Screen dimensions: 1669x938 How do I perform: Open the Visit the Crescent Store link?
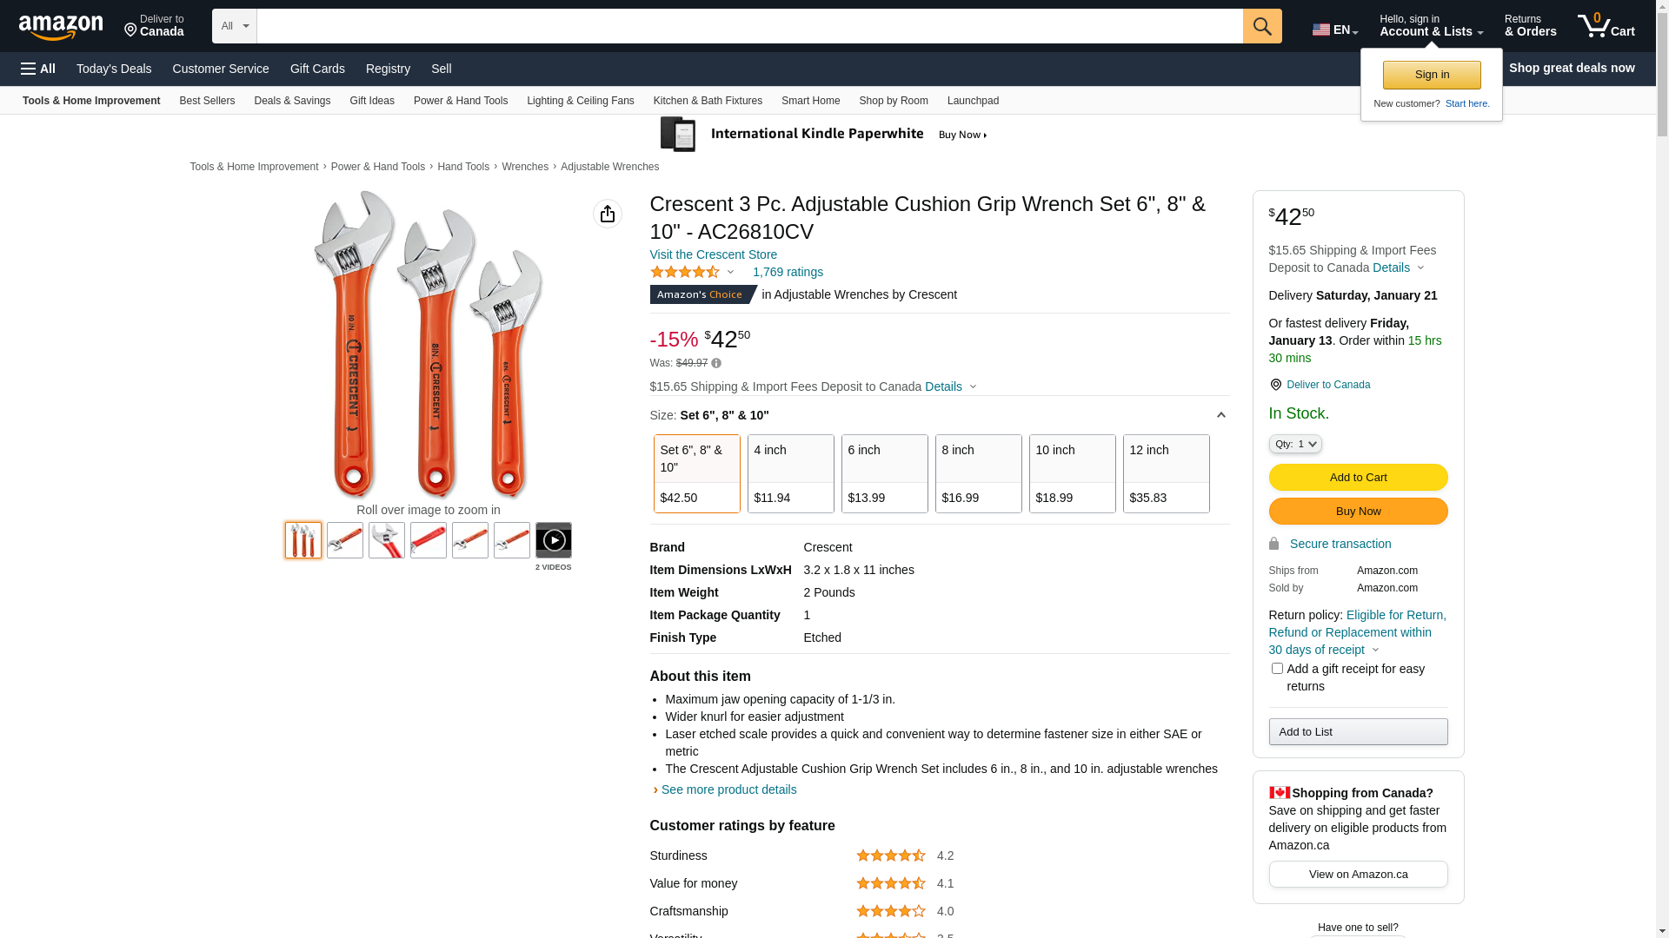(713, 254)
